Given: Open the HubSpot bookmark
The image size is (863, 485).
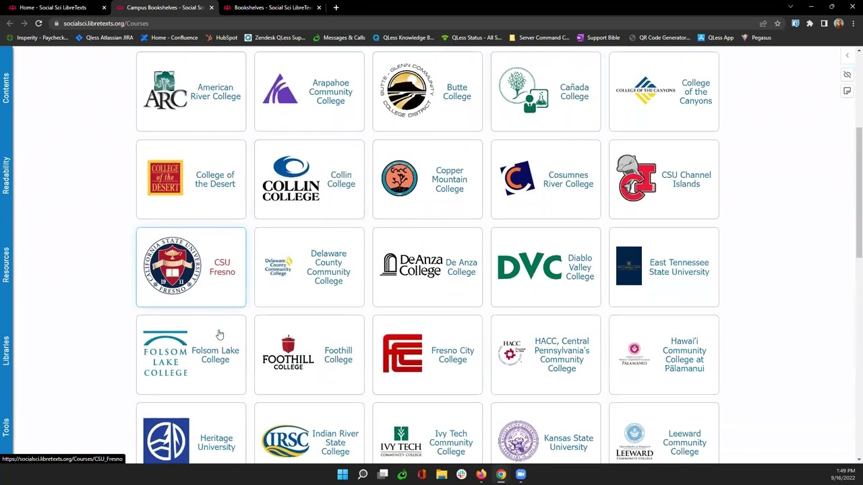Looking at the screenshot, I should tap(221, 38).
